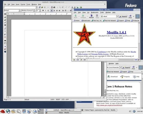The width and height of the screenshot is (143, 114).
Task: Open the Netscape Public License link
Action: click(100, 54)
